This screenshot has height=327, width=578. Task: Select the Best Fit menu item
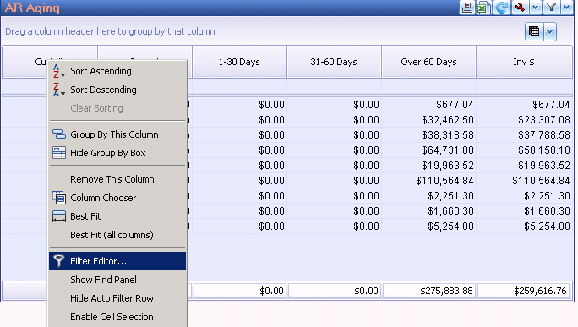pos(117,216)
